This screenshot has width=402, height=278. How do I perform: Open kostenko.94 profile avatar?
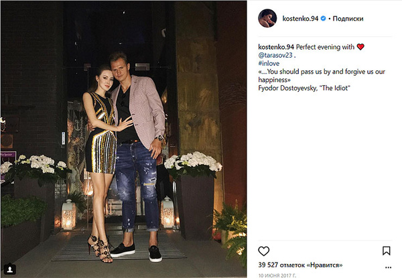point(267,18)
